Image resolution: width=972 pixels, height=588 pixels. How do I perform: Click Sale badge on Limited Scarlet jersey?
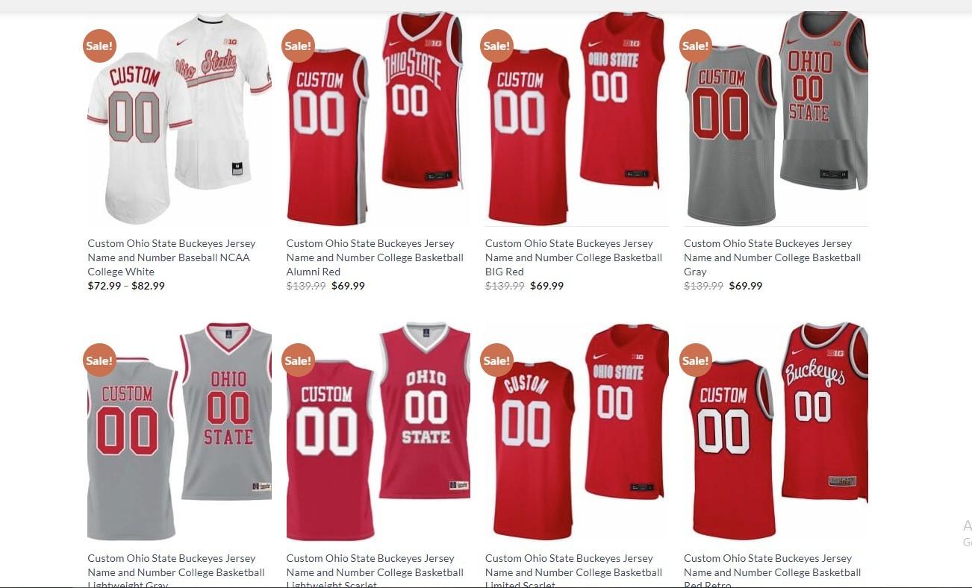pos(496,360)
